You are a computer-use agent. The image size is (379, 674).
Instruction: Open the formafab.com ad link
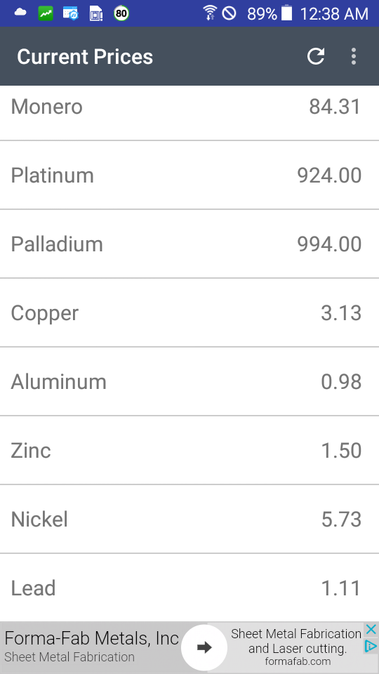click(x=298, y=661)
